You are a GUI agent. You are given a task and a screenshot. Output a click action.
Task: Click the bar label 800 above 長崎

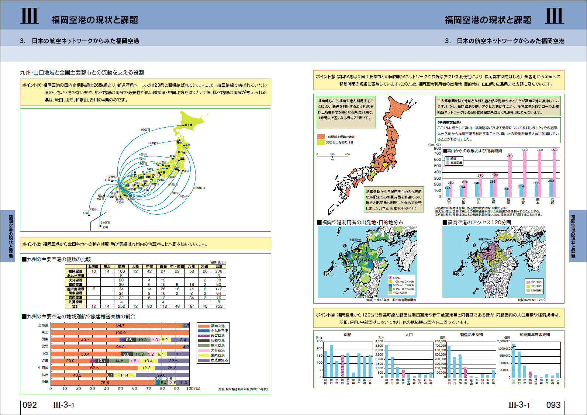pos(554,150)
